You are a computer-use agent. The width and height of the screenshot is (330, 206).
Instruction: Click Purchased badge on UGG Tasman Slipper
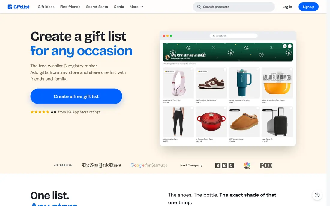tap(235, 110)
